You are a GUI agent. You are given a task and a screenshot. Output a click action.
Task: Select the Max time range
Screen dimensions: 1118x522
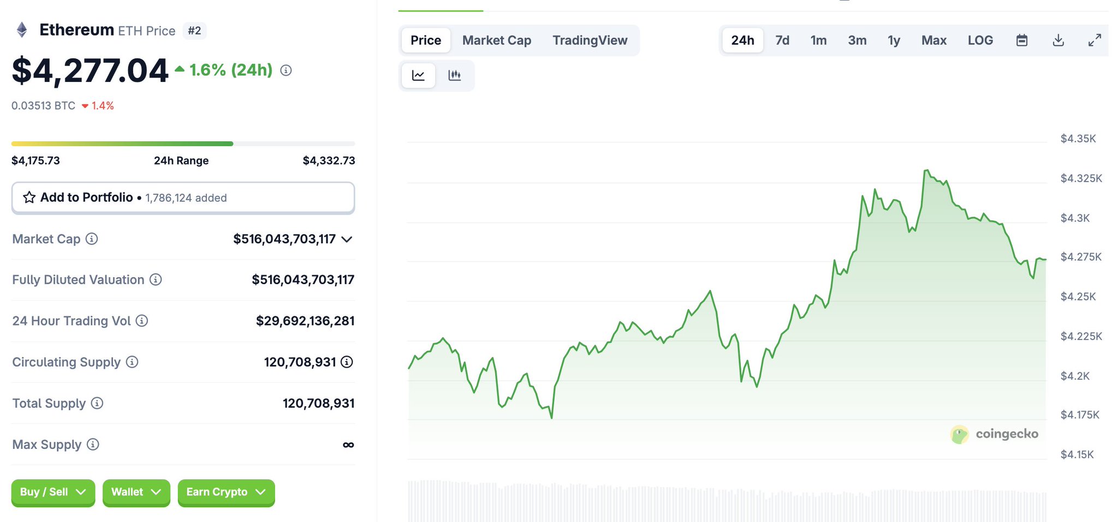pyautogui.click(x=934, y=40)
